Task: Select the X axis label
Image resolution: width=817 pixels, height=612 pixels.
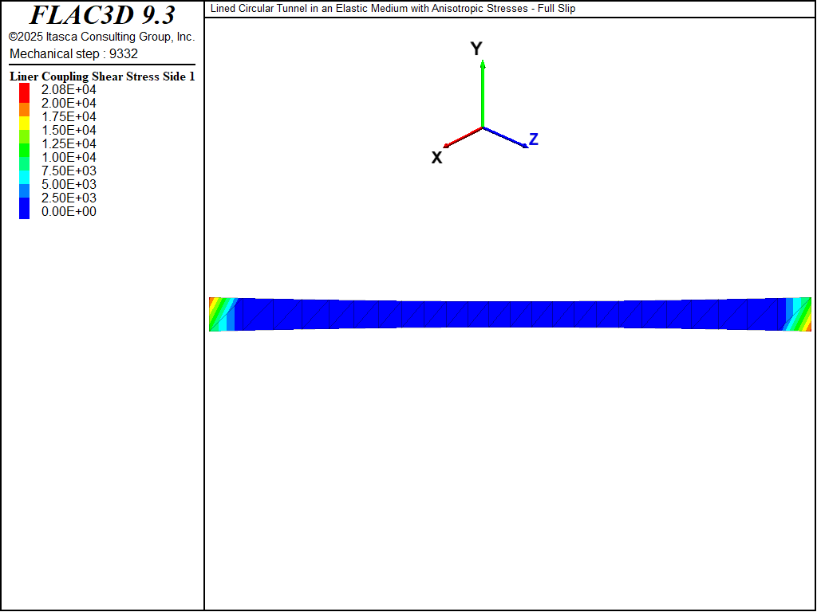Action: (x=436, y=158)
